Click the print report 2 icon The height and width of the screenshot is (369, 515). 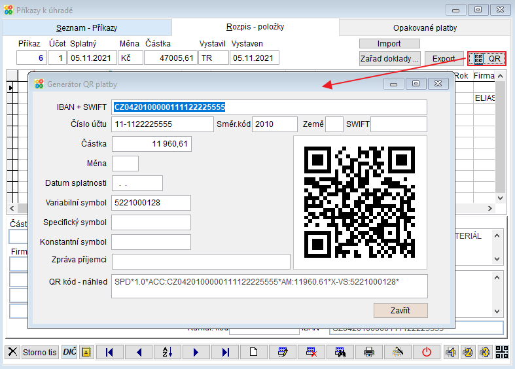[468, 352]
